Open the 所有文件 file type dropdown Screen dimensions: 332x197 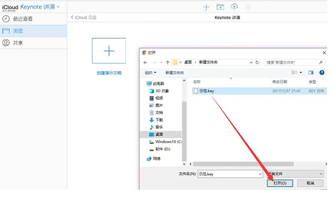tap(295, 174)
